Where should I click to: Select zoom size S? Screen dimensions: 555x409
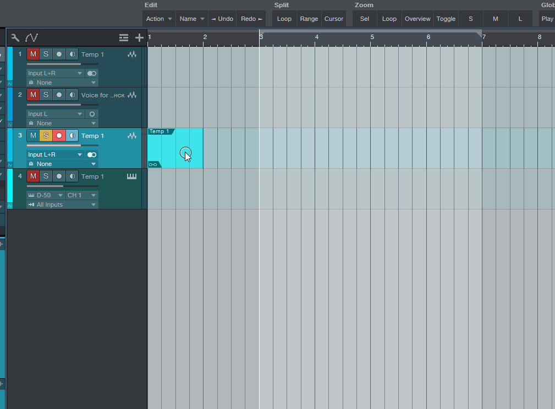click(471, 19)
